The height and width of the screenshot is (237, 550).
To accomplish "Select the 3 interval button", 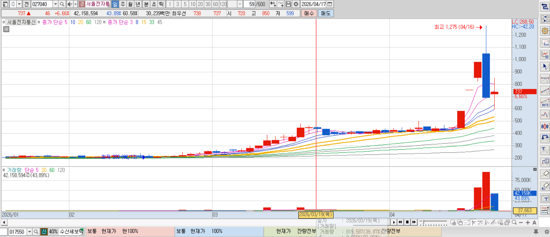I will pos(177,4).
